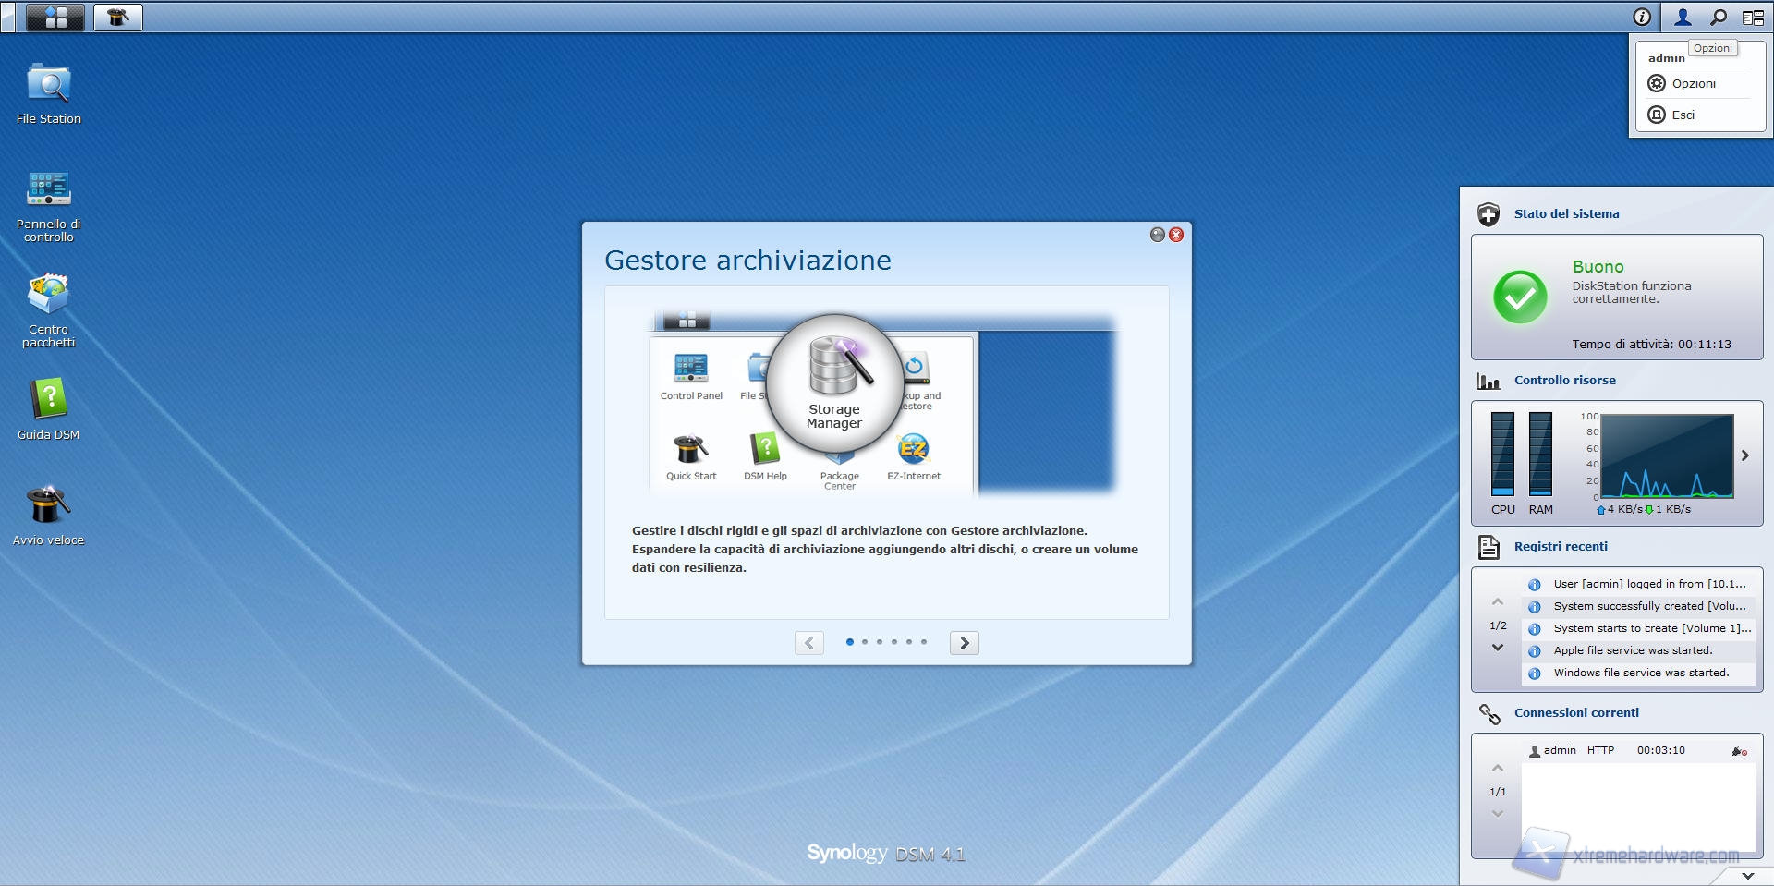The width and height of the screenshot is (1774, 886).
Task: Select Opzioni in the admin menu
Action: [x=1693, y=83]
